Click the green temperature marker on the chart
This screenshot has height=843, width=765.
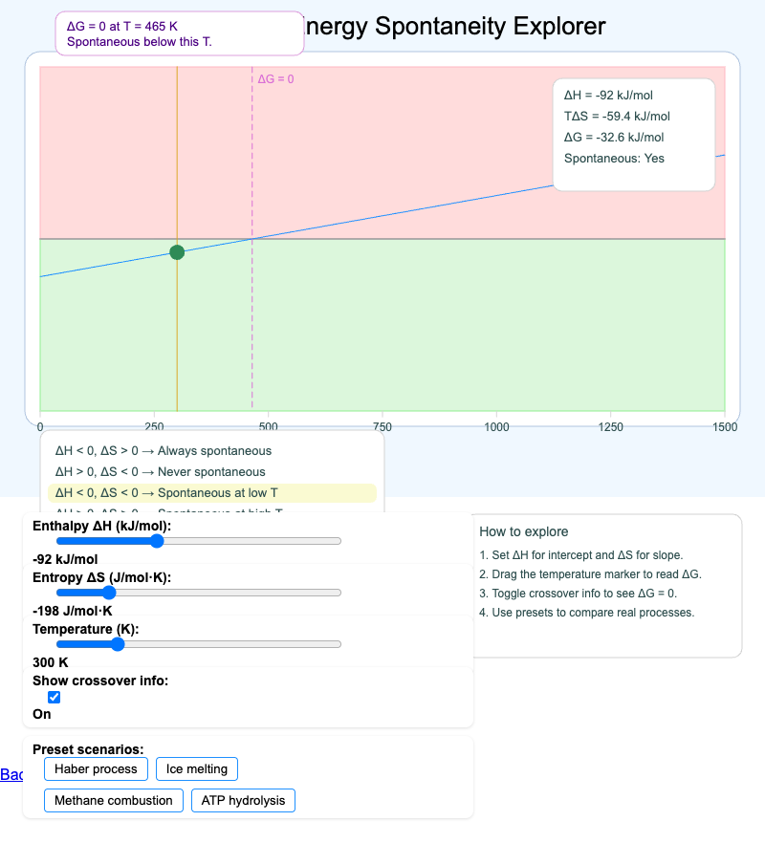tap(176, 252)
